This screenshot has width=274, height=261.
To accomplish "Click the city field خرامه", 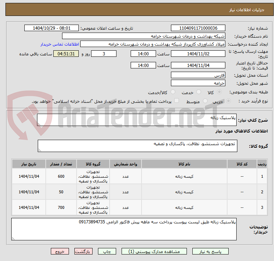I will pos(198,83).
